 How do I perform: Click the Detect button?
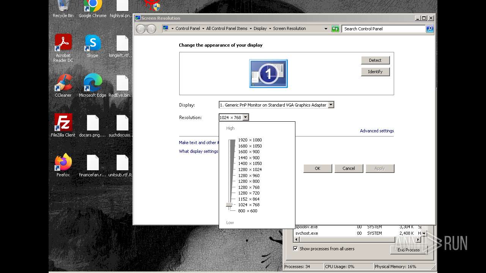tap(375, 60)
